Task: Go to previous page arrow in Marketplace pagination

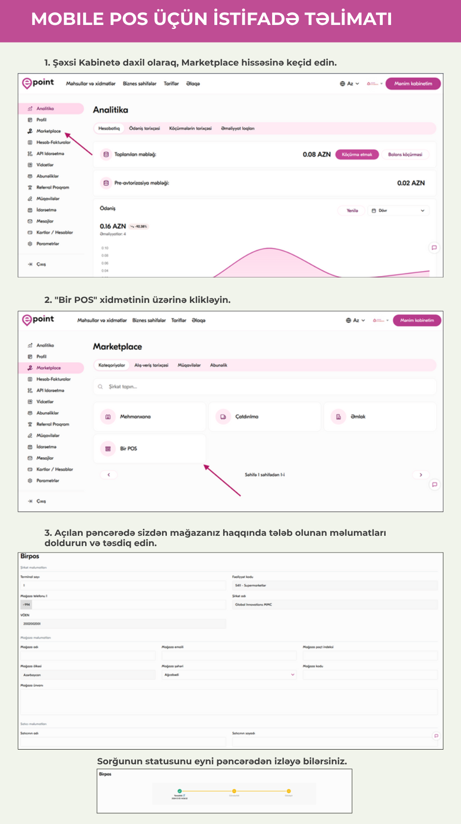Action: click(x=109, y=475)
